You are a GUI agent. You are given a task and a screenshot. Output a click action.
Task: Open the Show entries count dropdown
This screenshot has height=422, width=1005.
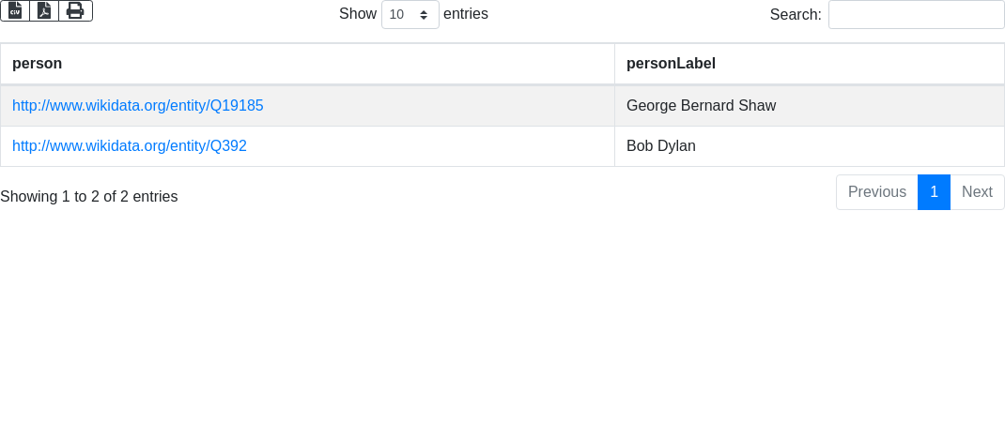[x=410, y=14]
